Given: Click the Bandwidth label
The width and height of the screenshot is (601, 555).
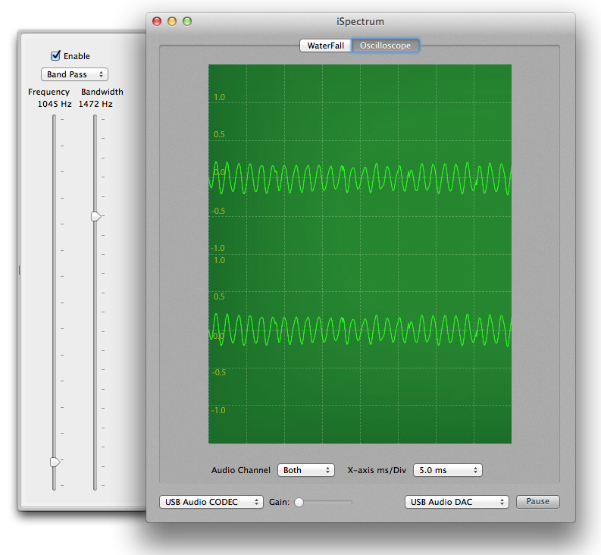Looking at the screenshot, I should click(x=102, y=92).
